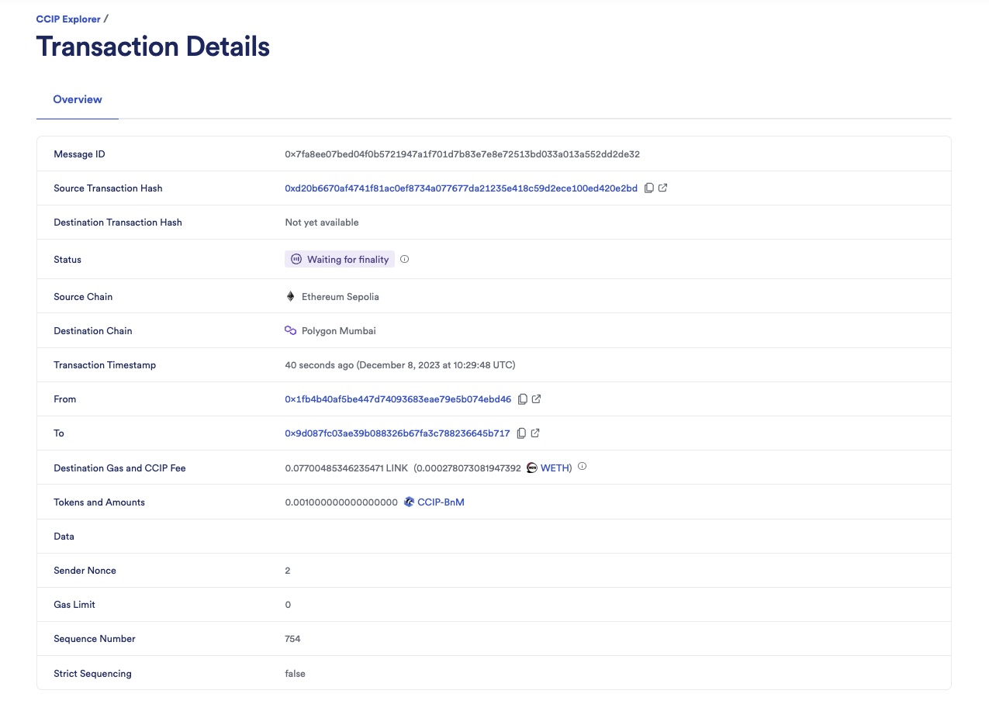Screen dimensions: 989x711
Task: Click the Gas Limit value 0
Action: click(x=288, y=605)
